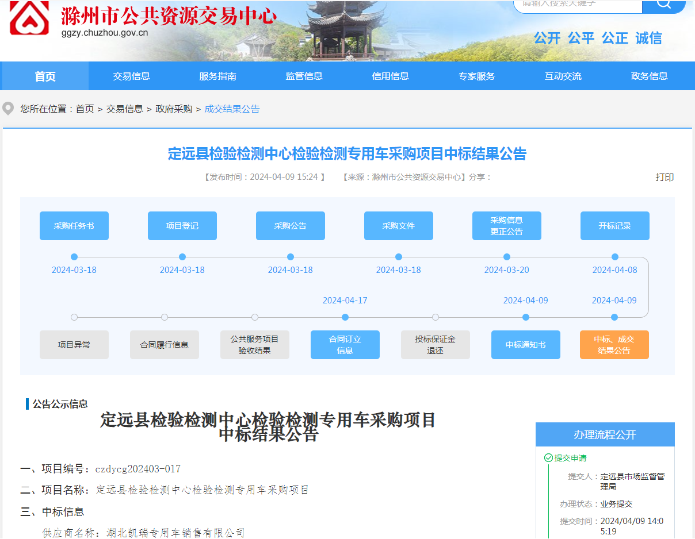
Task: Click the 打印 print link
Action: (x=665, y=177)
